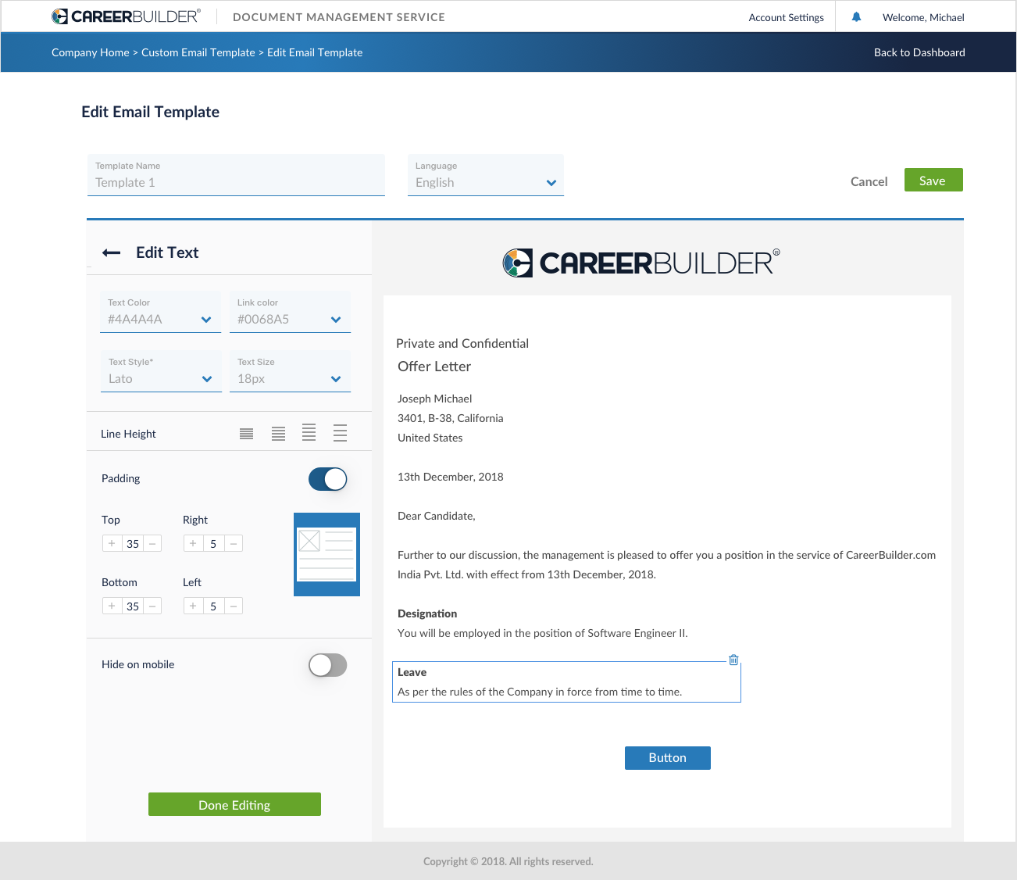Click the CareerBuilder logo in header
The image size is (1017, 880).
point(126,16)
